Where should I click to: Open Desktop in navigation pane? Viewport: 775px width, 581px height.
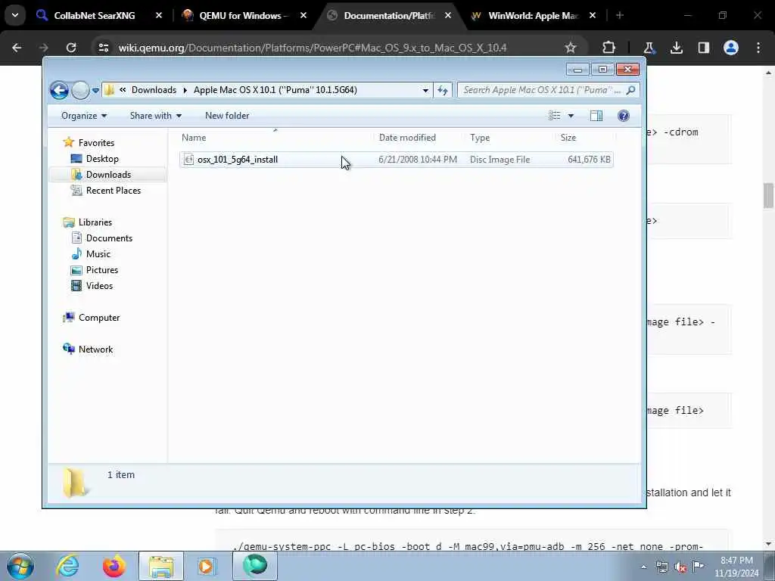(x=102, y=159)
